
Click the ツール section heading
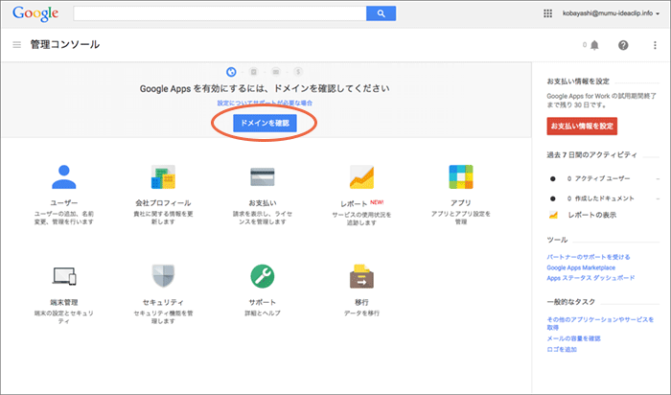pyautogui.click(x=557, y=240)
